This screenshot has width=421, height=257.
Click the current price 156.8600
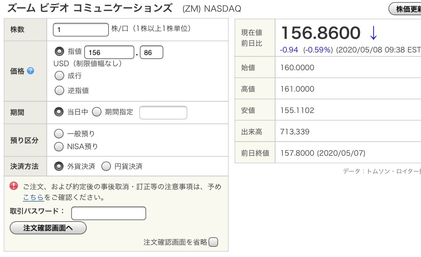(x=321, y=33)
